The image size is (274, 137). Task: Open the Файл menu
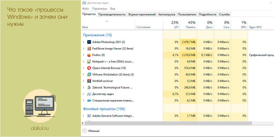tap(85, 9)
